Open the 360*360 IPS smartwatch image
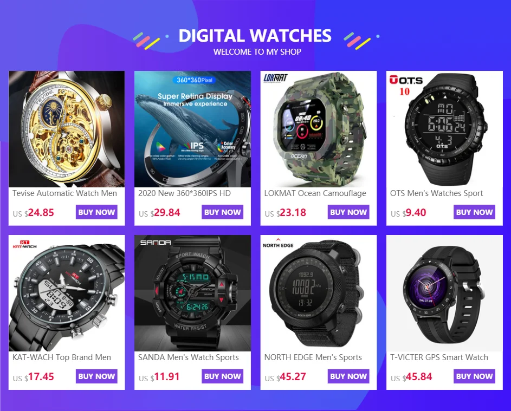Image resolution: width=511 pixels, height=411 pixels. point(192,129)
